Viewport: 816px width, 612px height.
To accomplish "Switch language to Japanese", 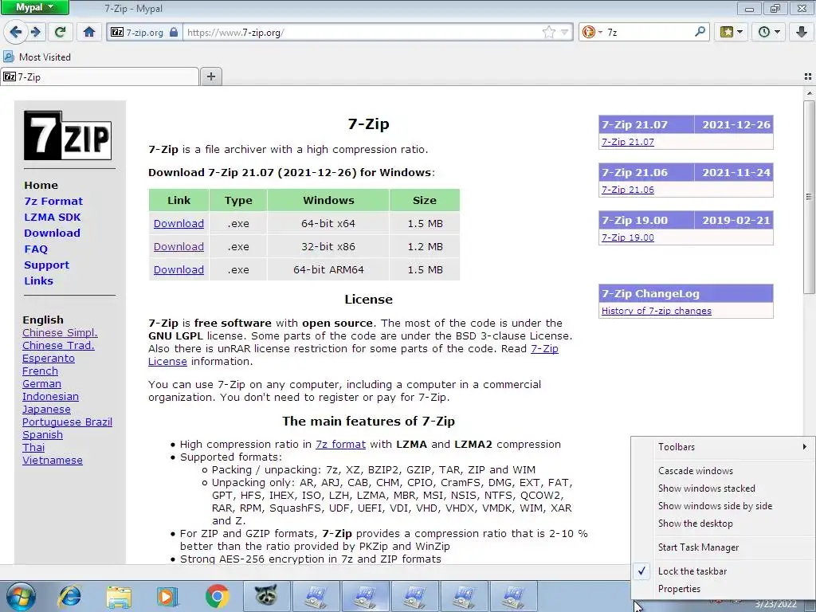I will (46, 409).
